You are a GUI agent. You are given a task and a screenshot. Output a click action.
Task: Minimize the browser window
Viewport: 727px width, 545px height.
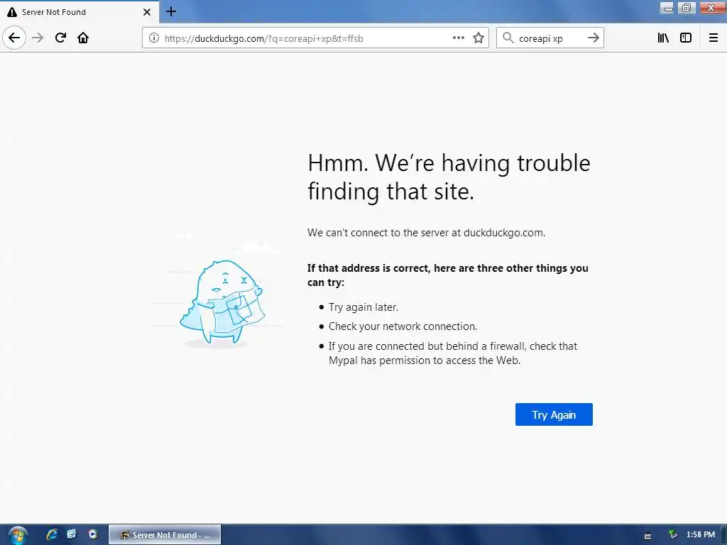pos(667,8)
